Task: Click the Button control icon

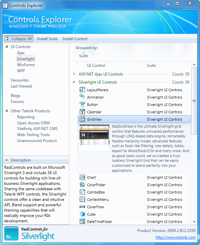Action: (x=82, y=104)
